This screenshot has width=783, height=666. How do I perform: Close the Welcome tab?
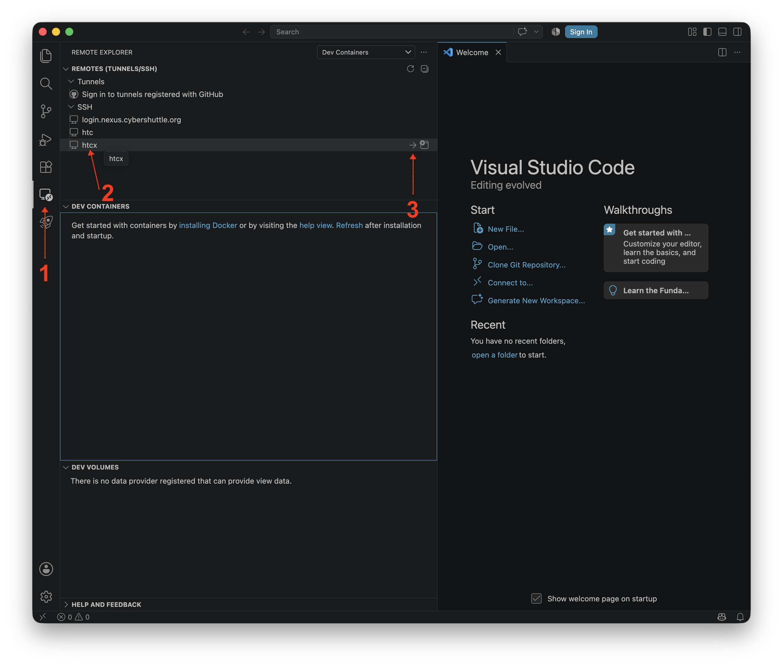coord(498,53)
